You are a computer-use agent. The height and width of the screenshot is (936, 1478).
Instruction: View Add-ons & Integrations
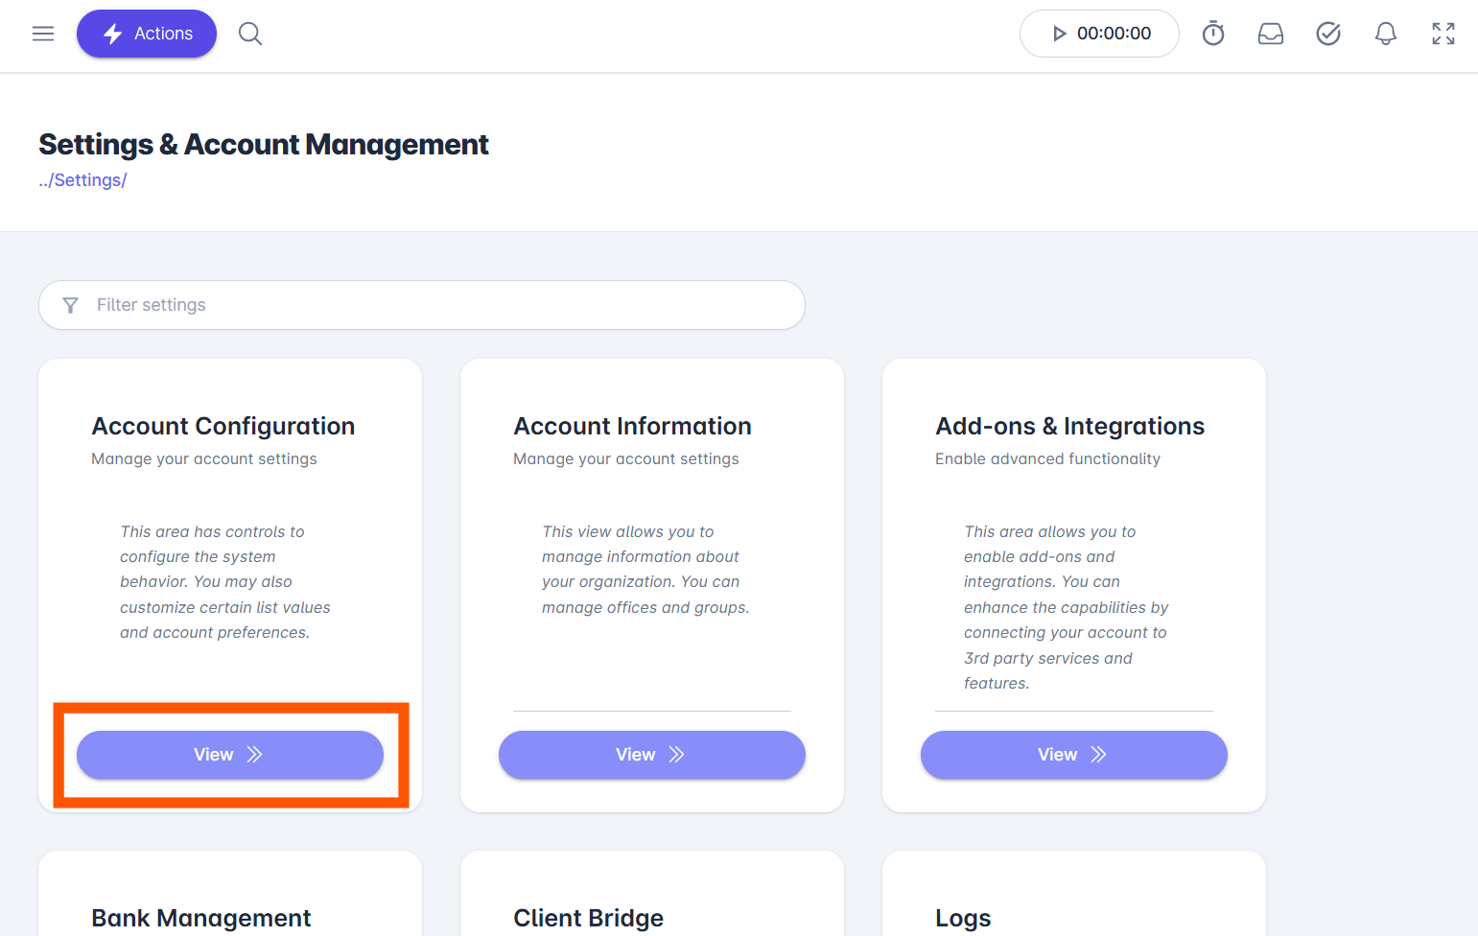1074,755
